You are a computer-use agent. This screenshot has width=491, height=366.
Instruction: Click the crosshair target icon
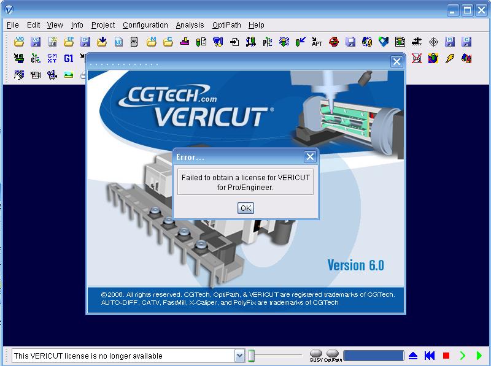[433, 42]
